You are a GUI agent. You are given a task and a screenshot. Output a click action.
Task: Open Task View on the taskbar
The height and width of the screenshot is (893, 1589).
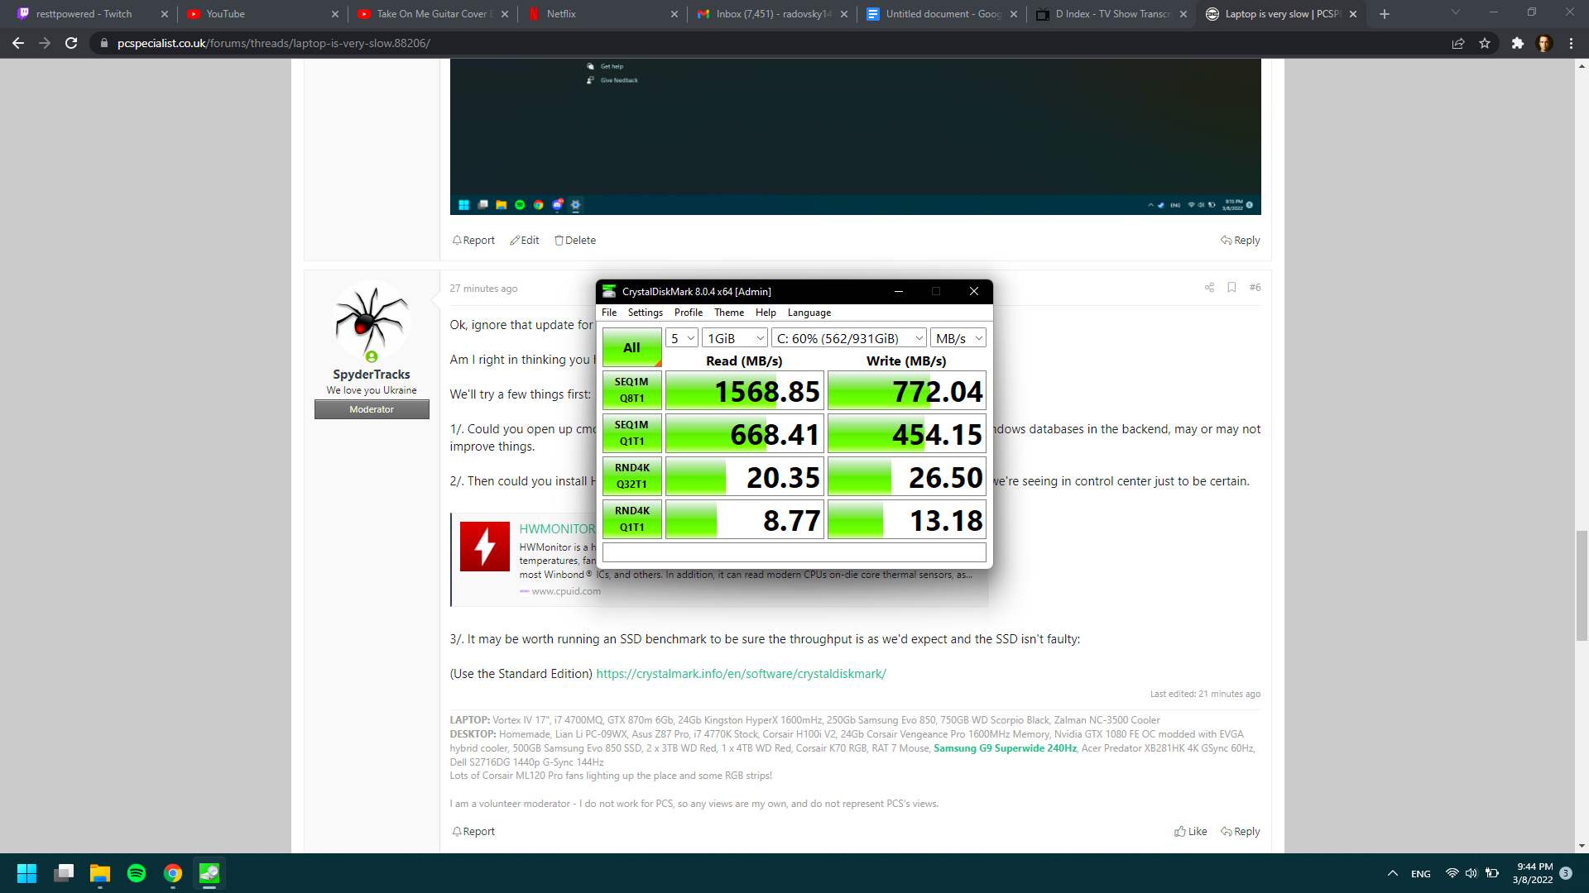(x=64, y=873)
